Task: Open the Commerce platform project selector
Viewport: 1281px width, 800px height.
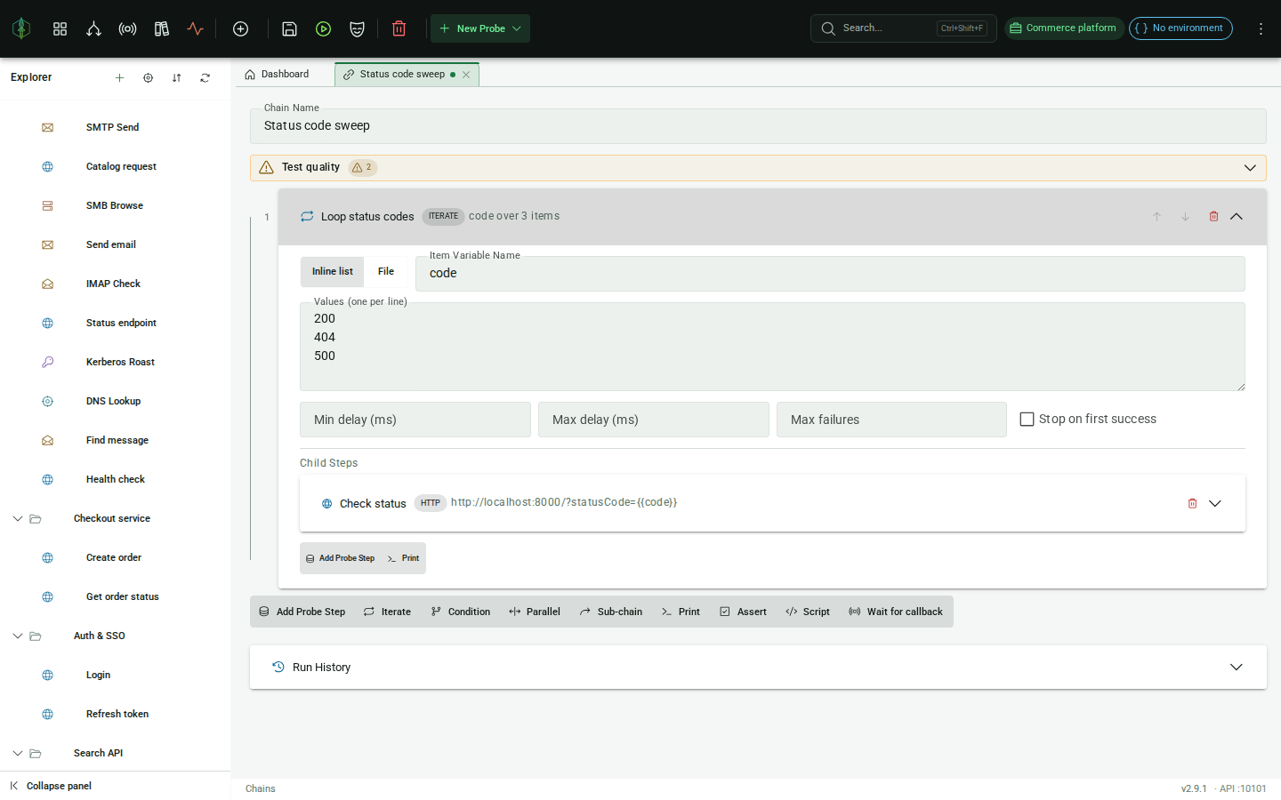Action: pyautogui.click(x=1064, y=28)
